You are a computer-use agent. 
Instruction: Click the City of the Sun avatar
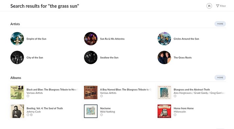tap(17, 57)
